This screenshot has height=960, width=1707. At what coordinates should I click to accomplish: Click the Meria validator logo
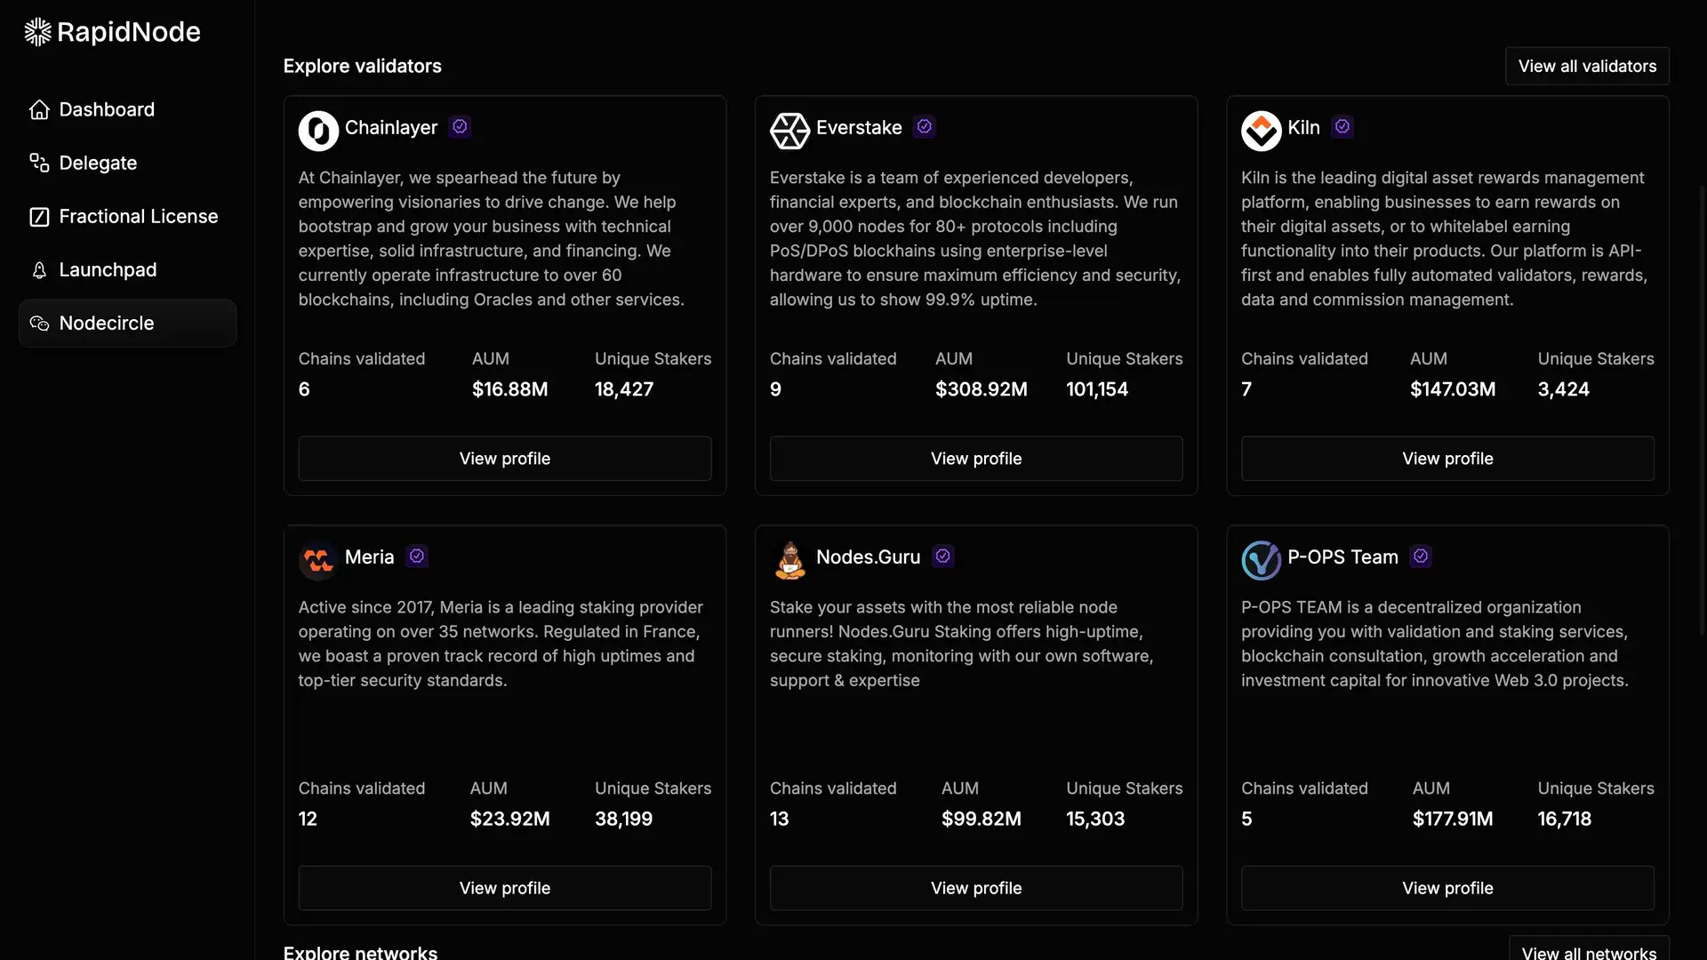pos(318,560)
